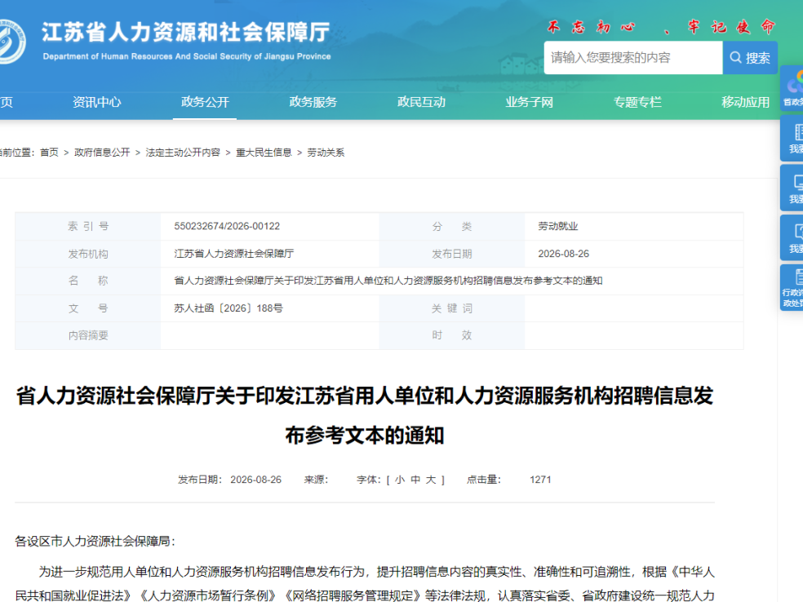Open the 专题专栏 menu

pos(637,102)
